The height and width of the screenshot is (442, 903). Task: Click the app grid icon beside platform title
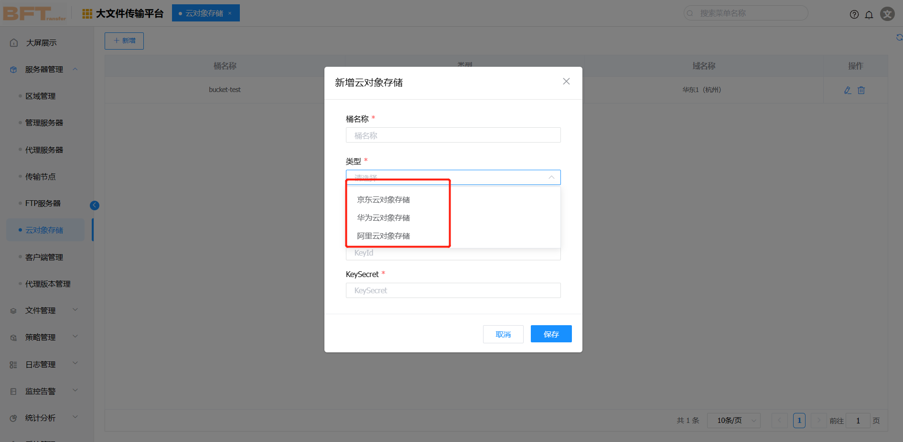coord(87,14)
